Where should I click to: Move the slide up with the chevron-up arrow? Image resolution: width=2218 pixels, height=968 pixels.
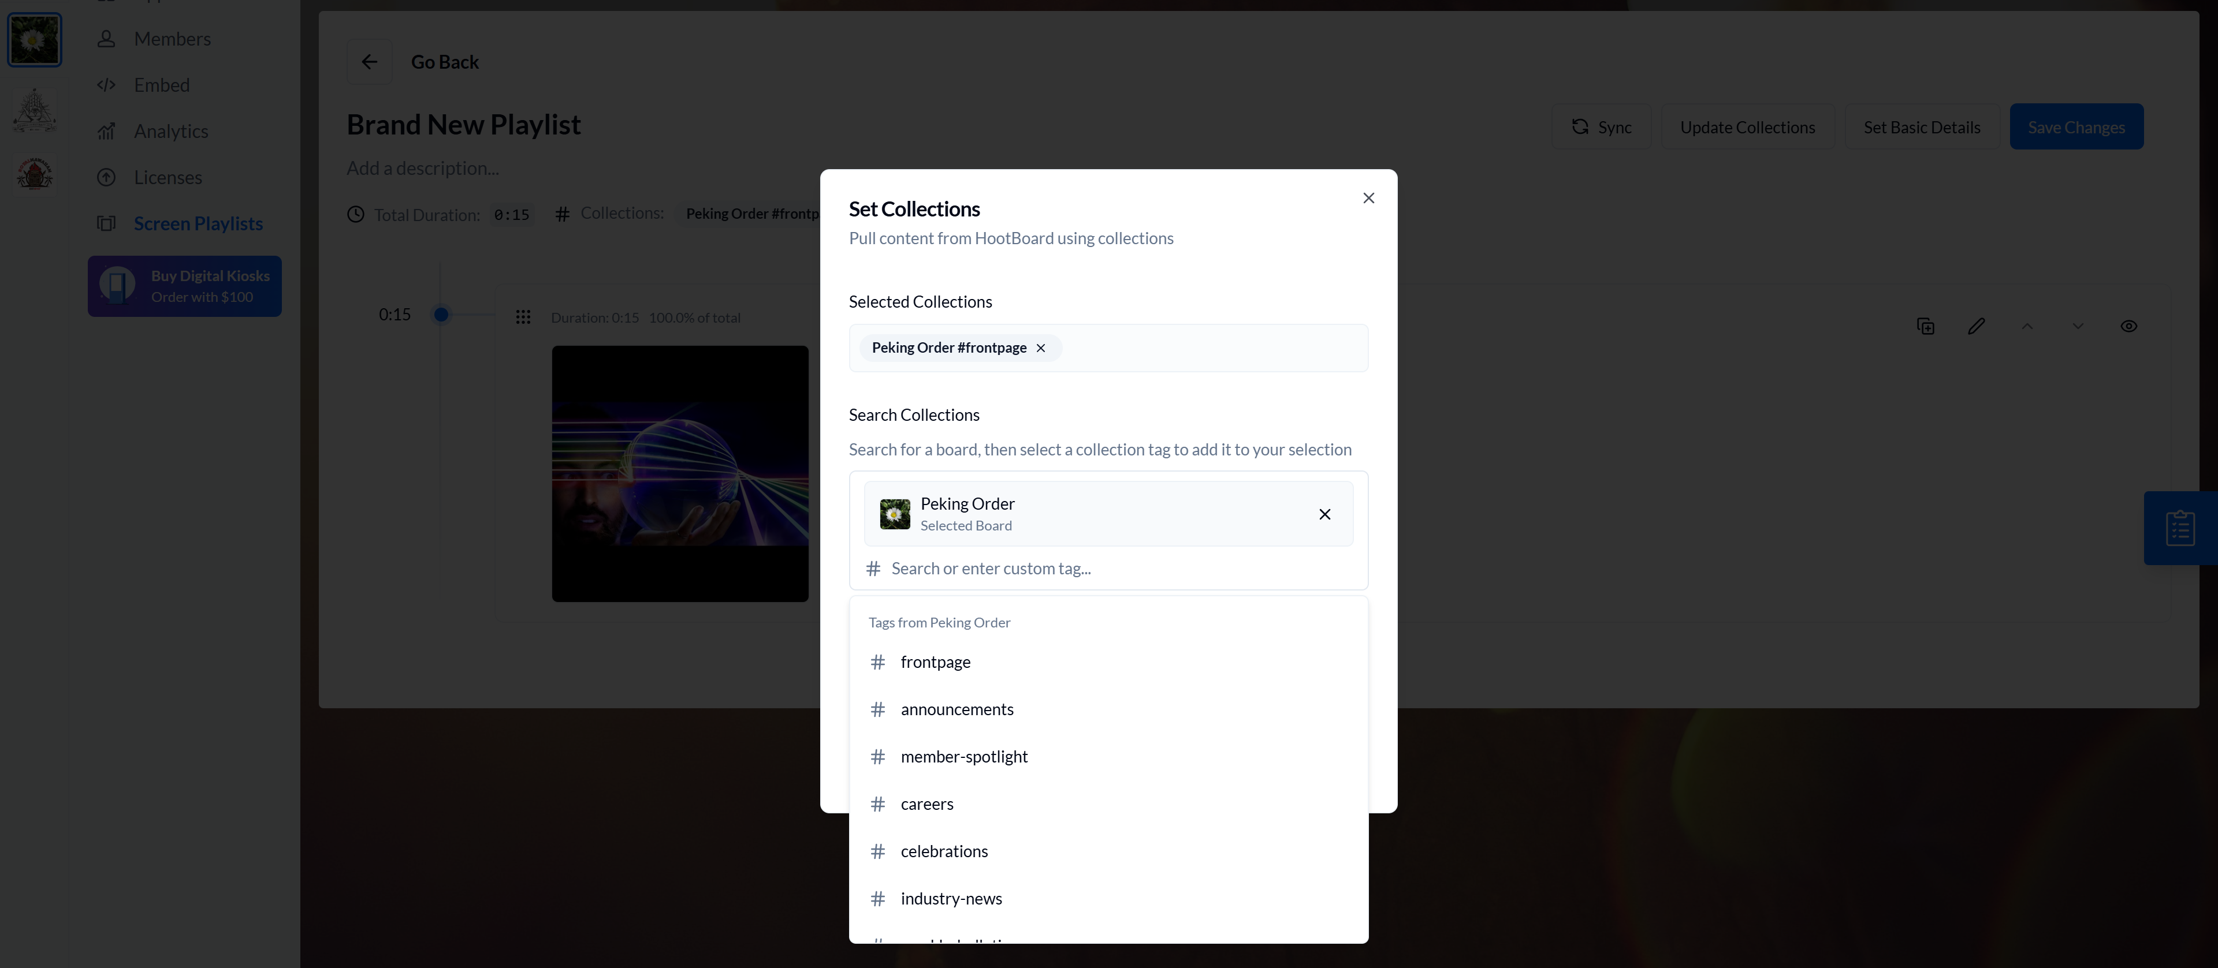click(x=2028, y=326)
